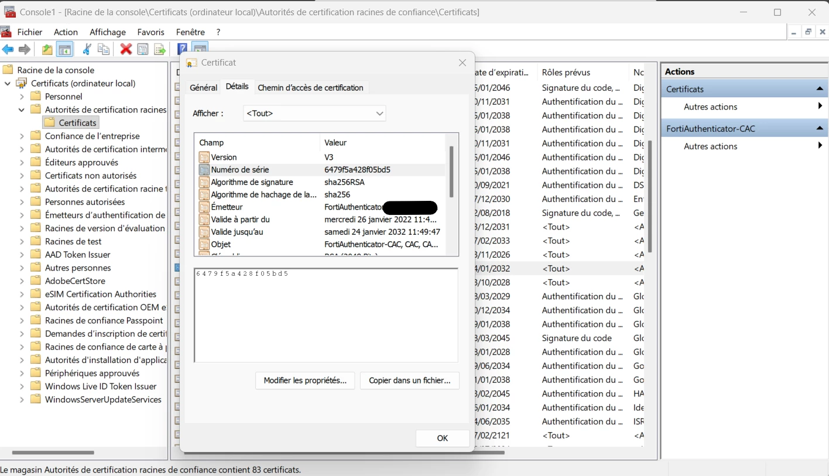The width and height of the screenshot is (829, 476).
Task: Expand the eSIM Certification Authorities node
Action: click(22, 294)
